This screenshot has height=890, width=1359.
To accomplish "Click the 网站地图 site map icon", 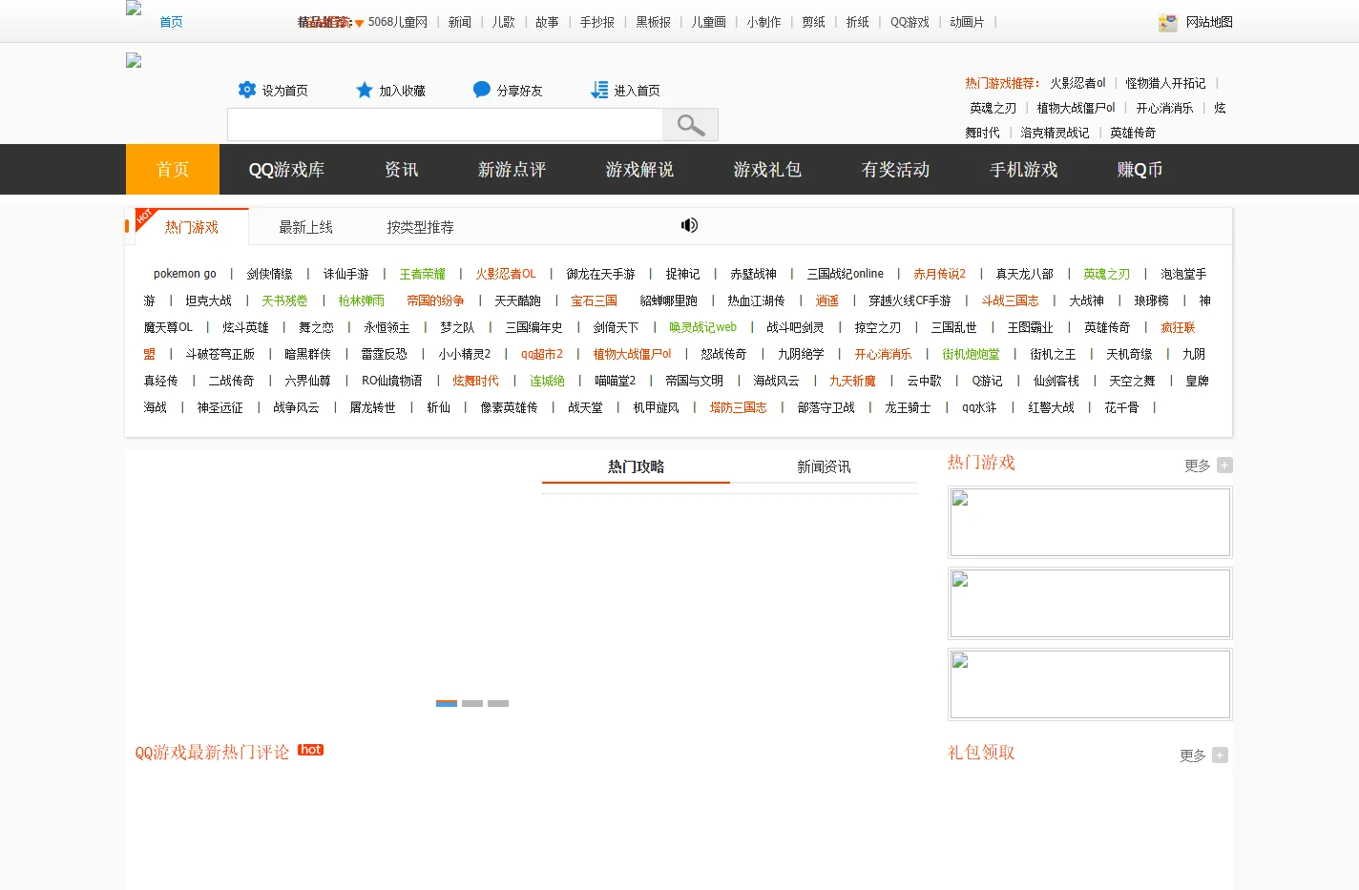I will coord(1168,22).
